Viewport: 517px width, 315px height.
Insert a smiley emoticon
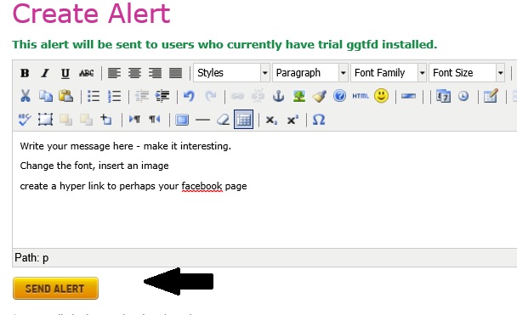pos(381,96)
